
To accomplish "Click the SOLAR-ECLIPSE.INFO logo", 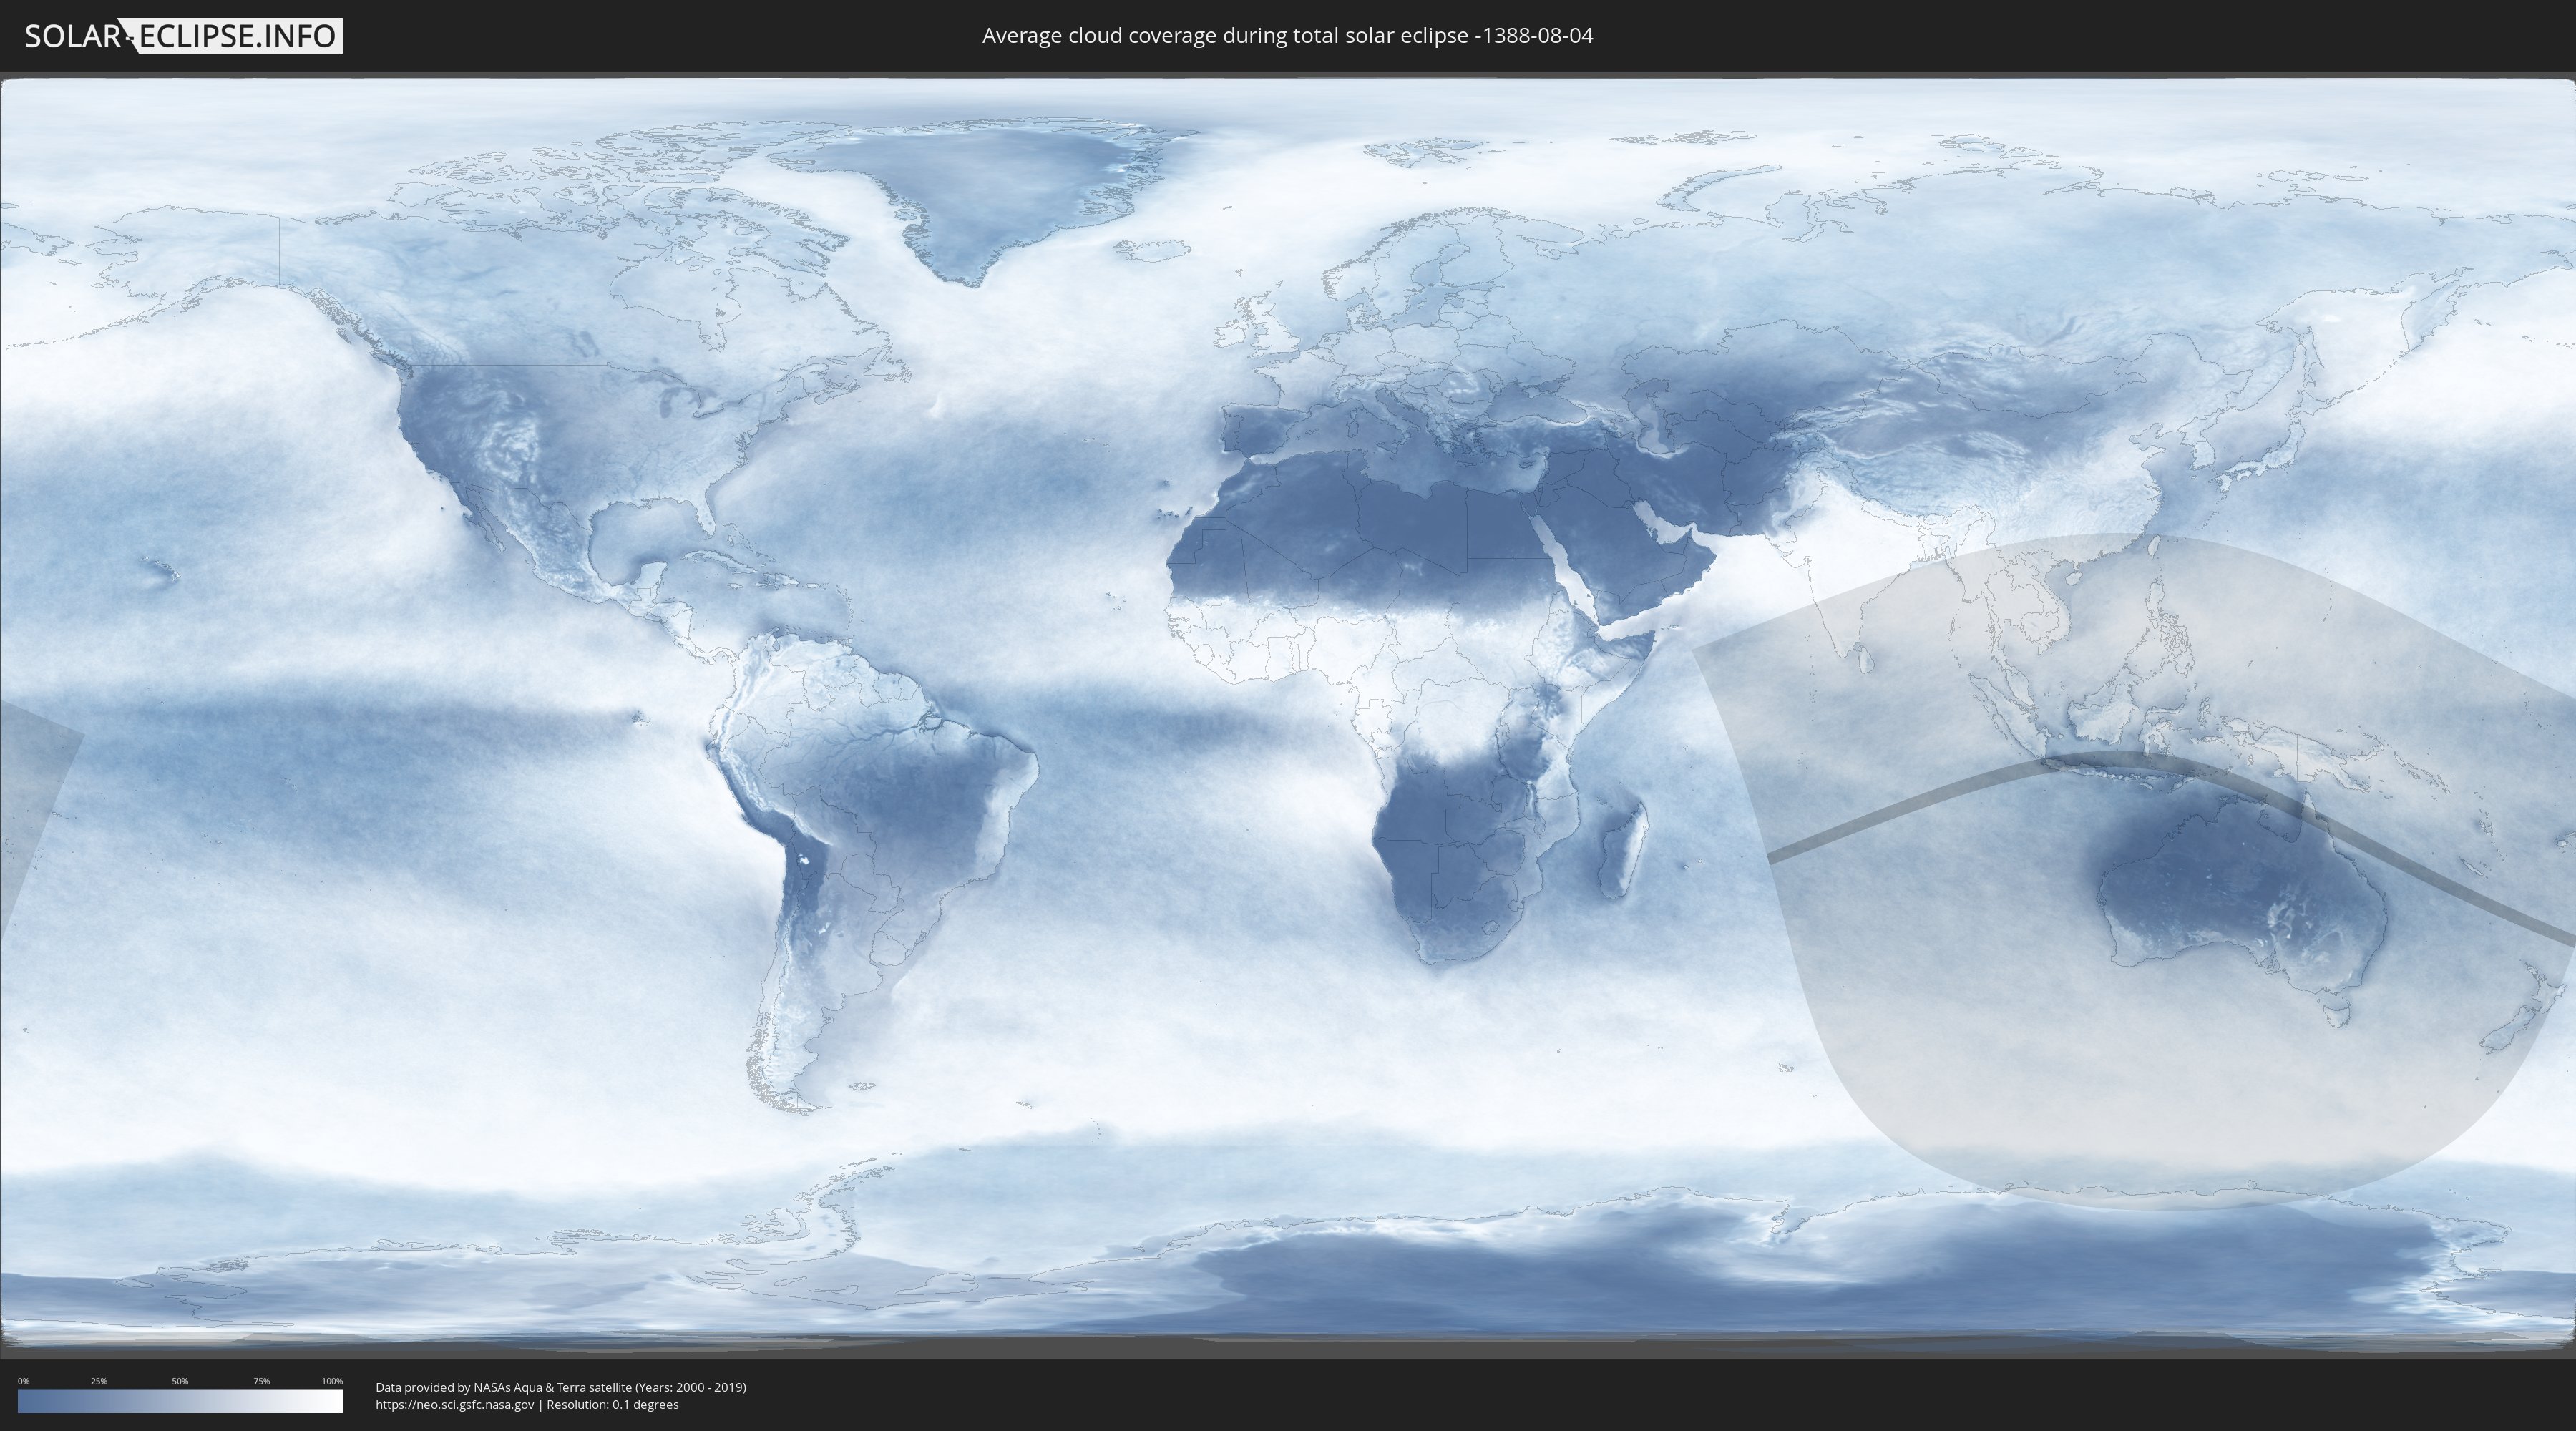I will pos(183,36).
